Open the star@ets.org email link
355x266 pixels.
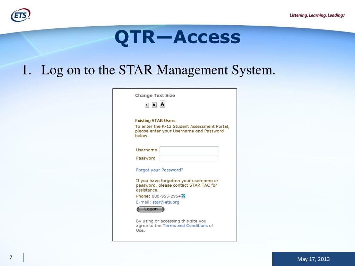tap(166, 202)
